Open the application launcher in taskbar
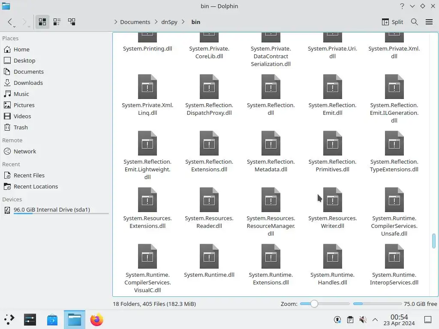Image resolution: width=439 pixels, height=329 pixels. (9, 320)
